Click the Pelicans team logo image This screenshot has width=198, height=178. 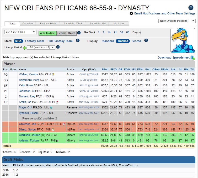coord(183,40)
